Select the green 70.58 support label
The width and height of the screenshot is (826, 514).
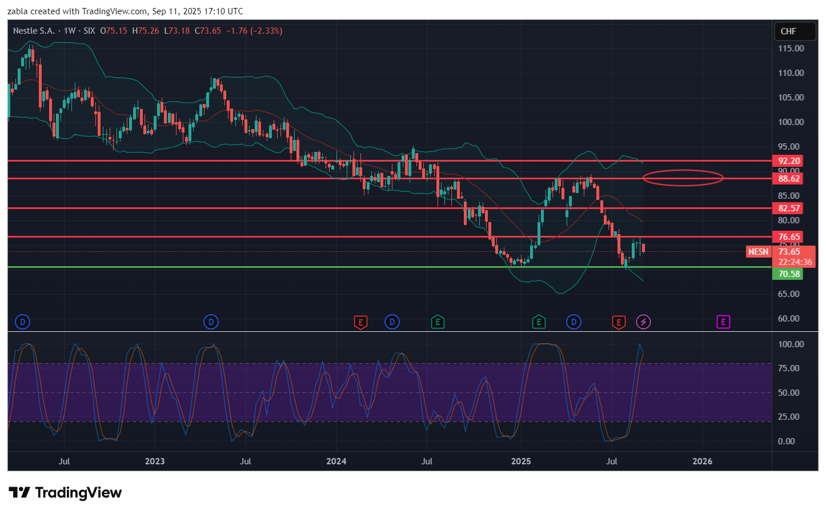pos(788,274)
